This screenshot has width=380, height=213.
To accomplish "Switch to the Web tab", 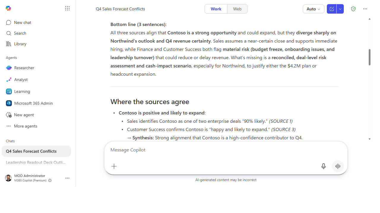I will coord(237,9).
